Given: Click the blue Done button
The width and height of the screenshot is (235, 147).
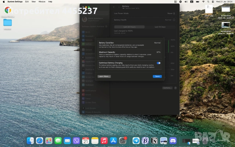Looking at the screenshot, I should [157, 76].
